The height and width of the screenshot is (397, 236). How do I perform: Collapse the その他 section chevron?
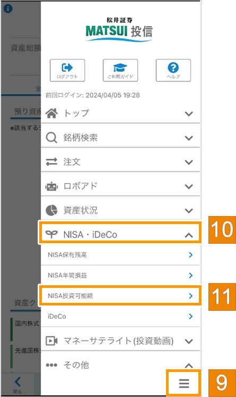pyautogui.click(x=189, y=366)
